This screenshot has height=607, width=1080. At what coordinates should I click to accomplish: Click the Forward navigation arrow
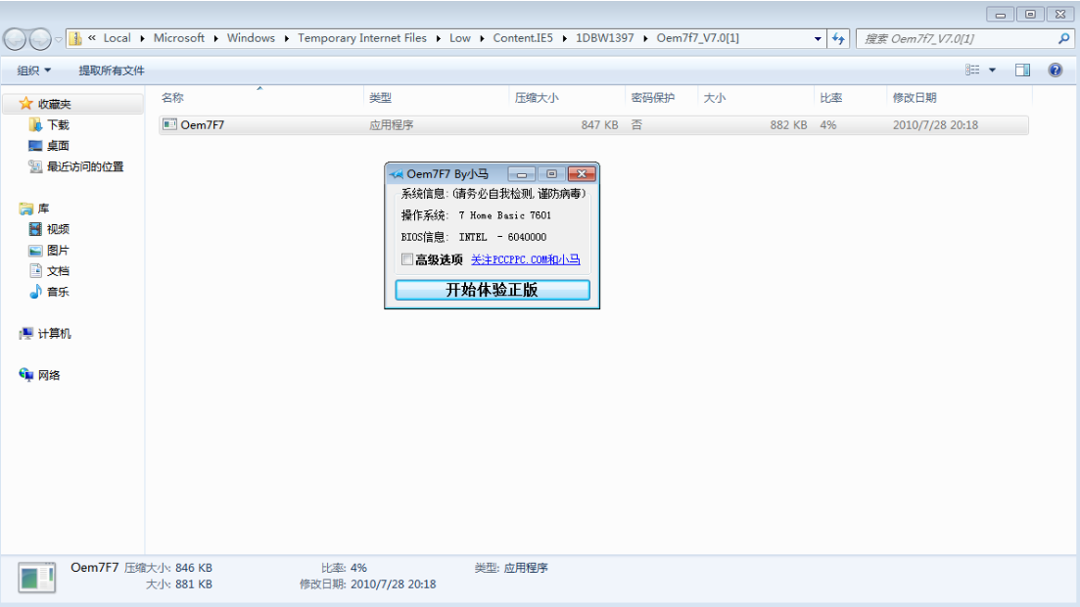40,39
